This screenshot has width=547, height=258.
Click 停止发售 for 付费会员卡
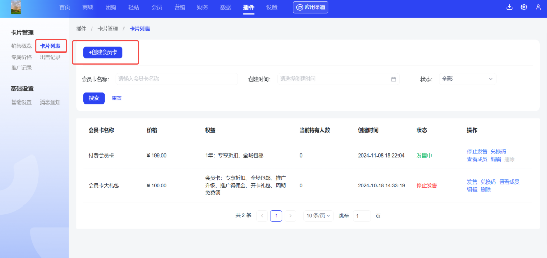477,152
